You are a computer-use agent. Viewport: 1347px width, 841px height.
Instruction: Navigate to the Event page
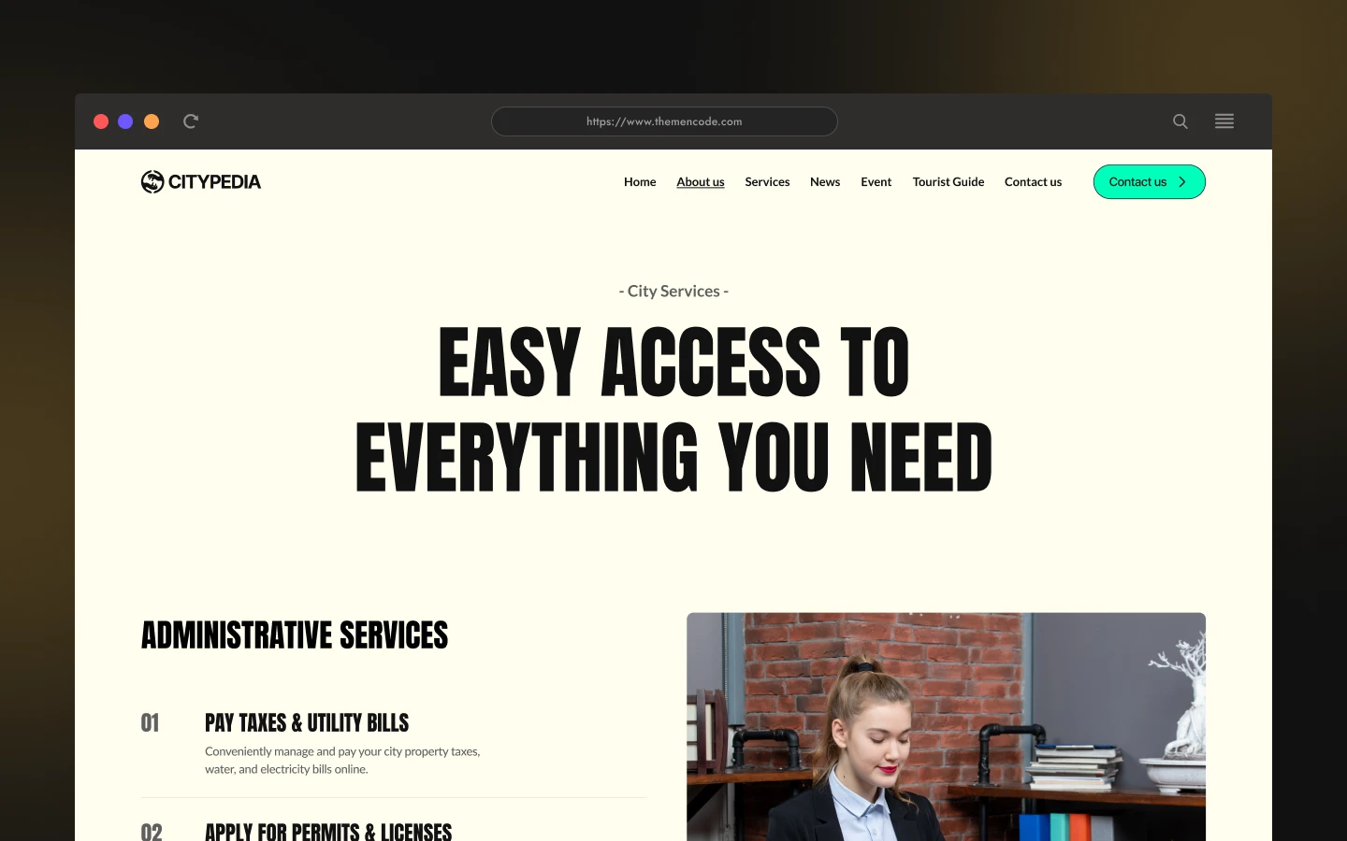pyautogui.click(x=876, y=182)
